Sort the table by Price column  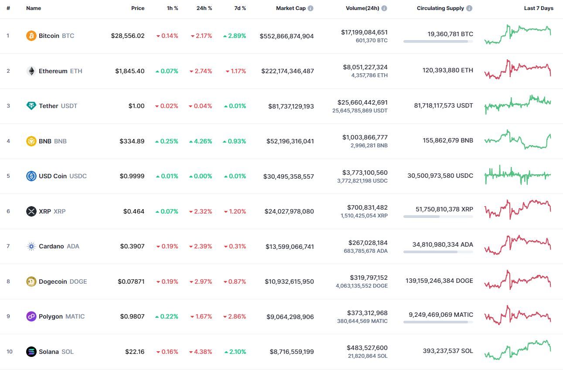click(x=138, y=8)
